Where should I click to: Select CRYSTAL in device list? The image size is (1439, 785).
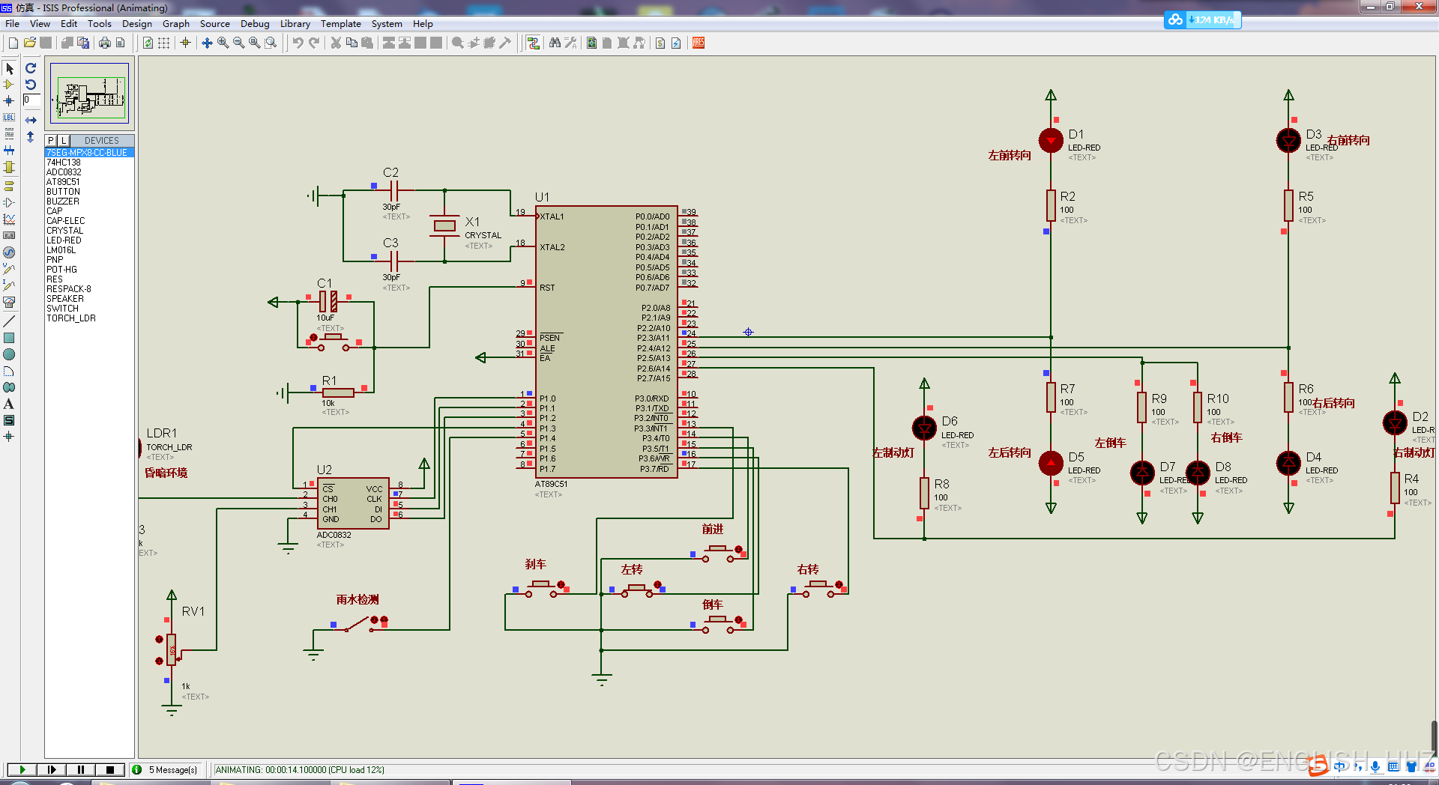(x=89, y=230)
